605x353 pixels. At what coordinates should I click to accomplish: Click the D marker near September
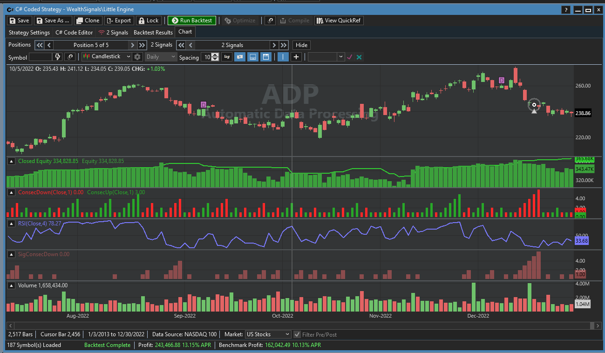click(203, 104)
